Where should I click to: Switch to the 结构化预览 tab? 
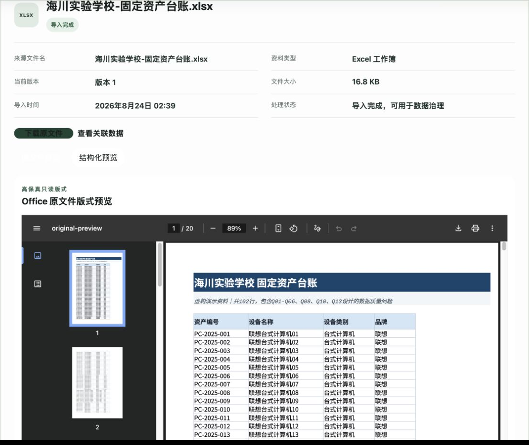(x=98, y=158)
